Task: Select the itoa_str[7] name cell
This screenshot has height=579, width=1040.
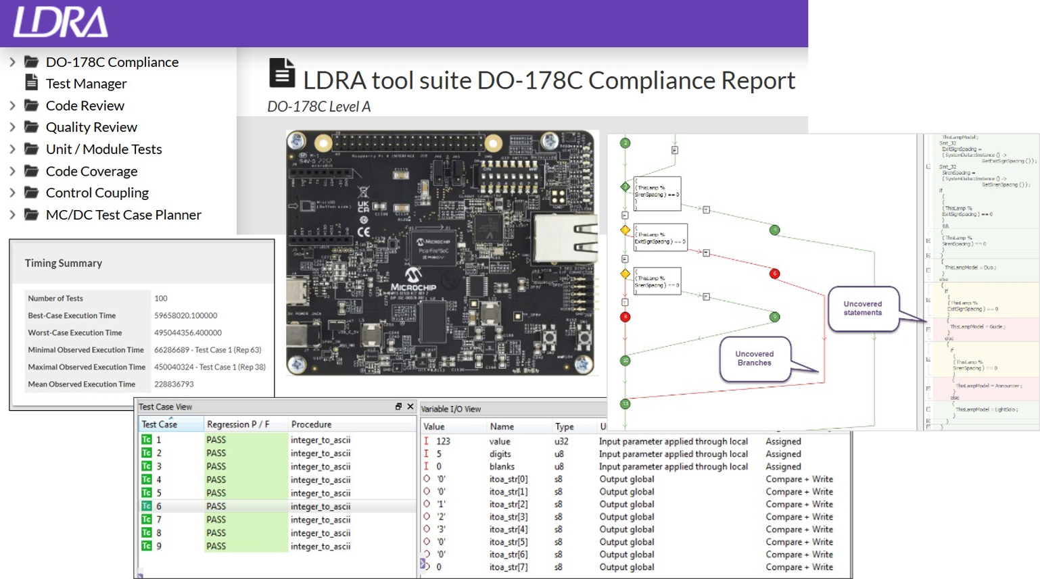Action: 509,567
